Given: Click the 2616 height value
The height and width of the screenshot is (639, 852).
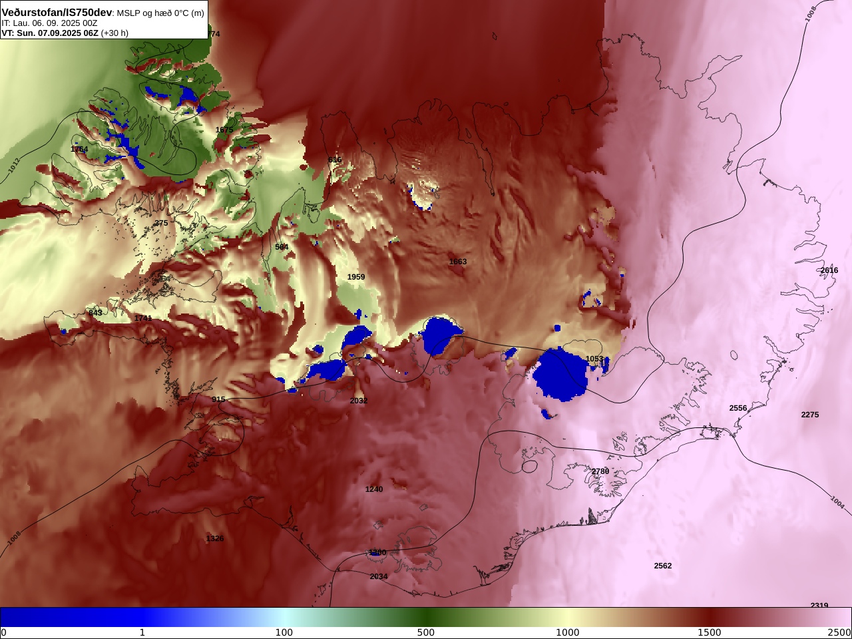Looking at the screenshot, I should [829, 270].
